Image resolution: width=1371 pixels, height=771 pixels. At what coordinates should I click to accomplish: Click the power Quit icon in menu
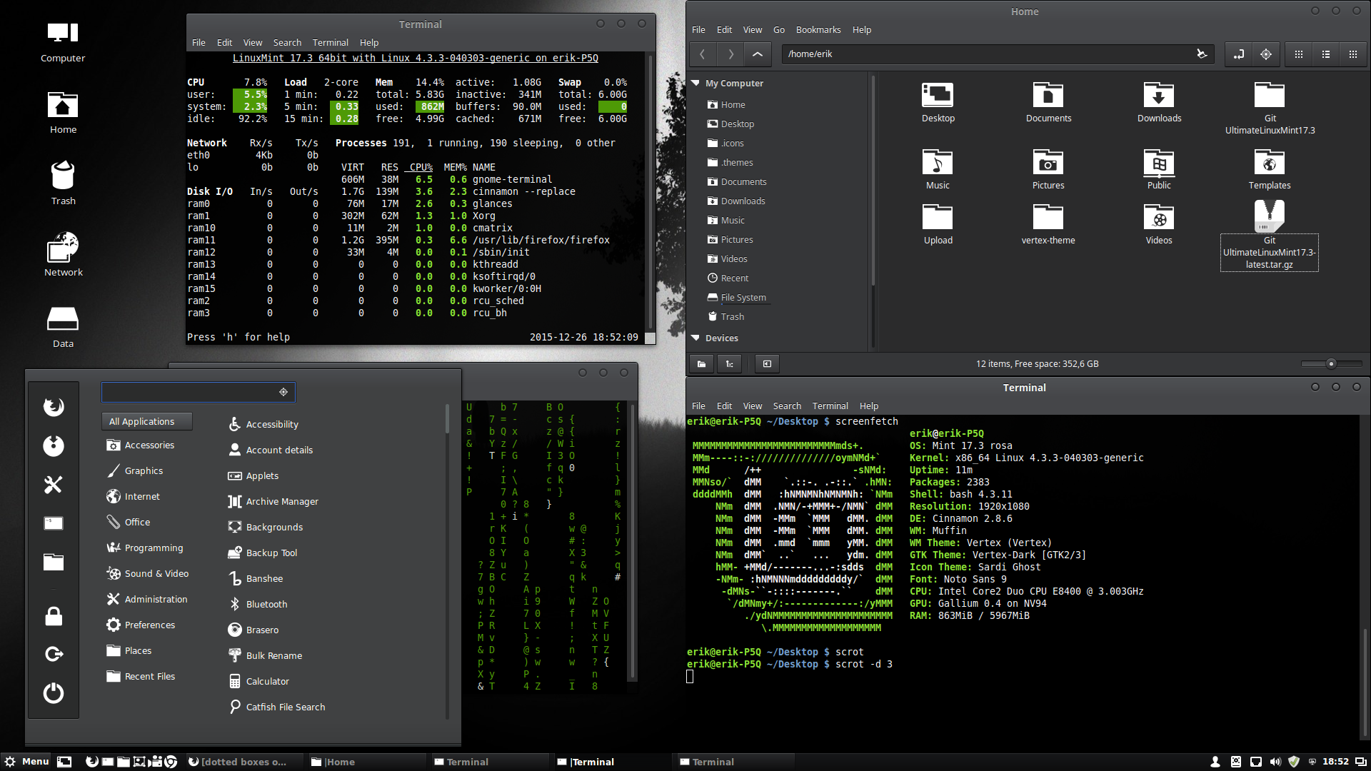(x=54, y=692)
